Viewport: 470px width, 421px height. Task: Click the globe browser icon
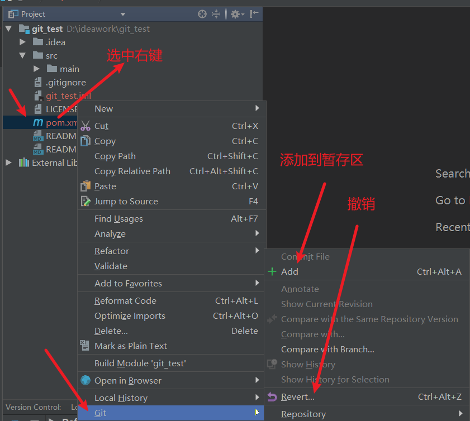[86, 380]
